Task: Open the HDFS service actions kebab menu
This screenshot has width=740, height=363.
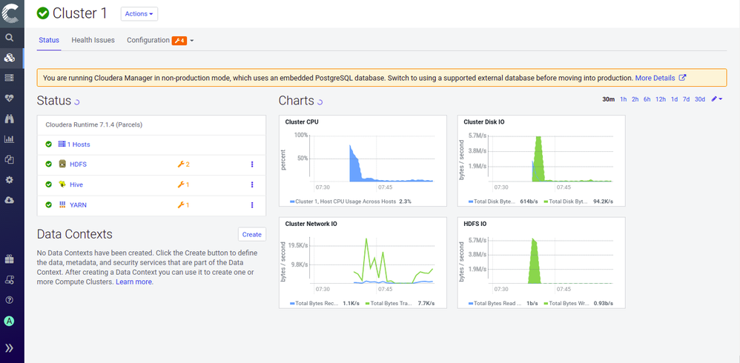Action: pos(252,164)
